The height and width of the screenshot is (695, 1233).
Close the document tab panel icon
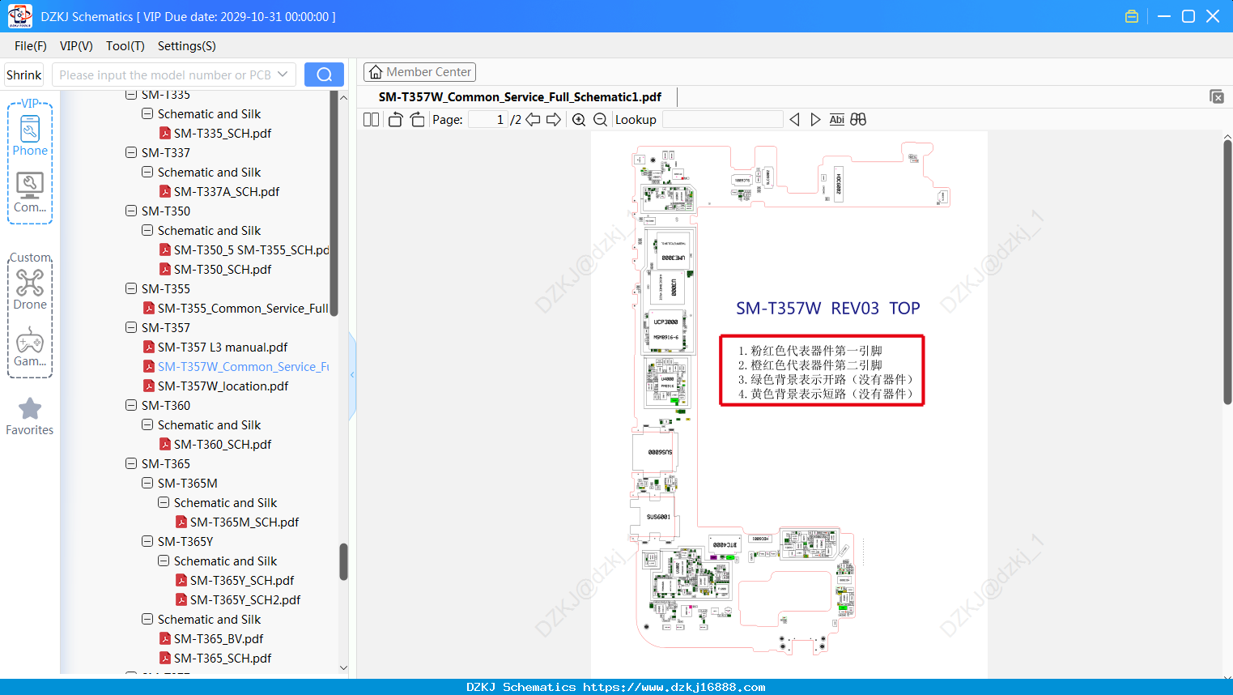point(1217,96)
